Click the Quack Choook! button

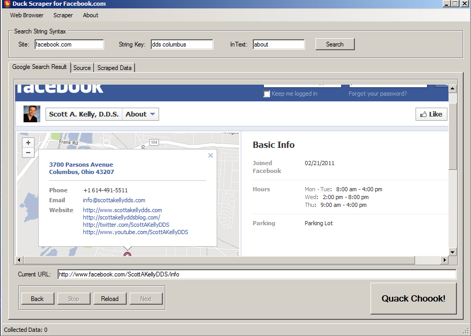413,298
